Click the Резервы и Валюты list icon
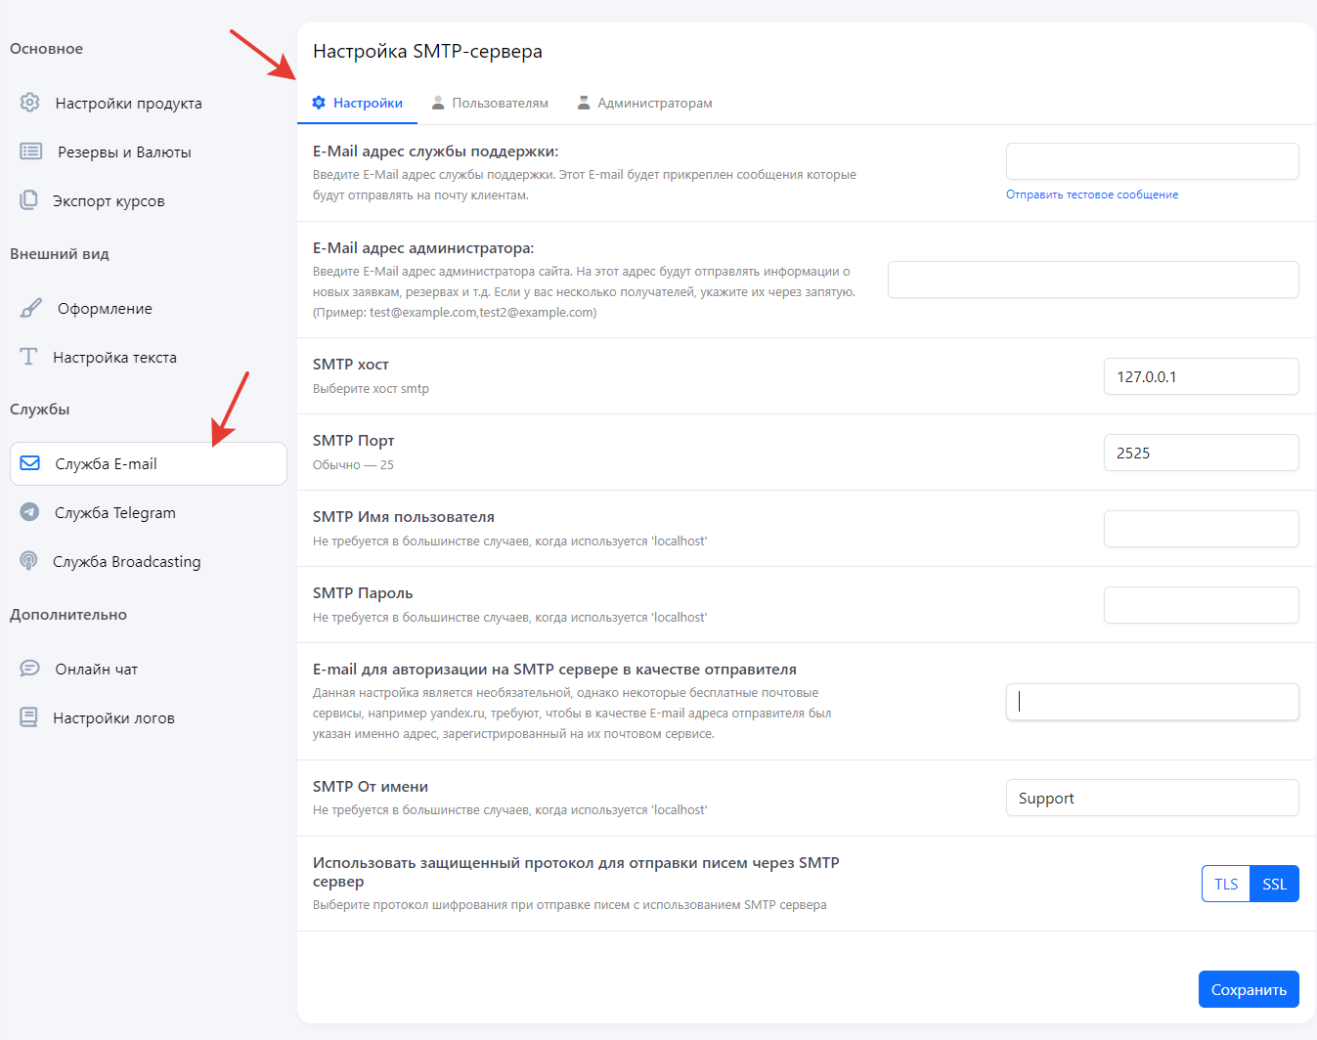The image size is (1317, 1040). tap(31, 152)
